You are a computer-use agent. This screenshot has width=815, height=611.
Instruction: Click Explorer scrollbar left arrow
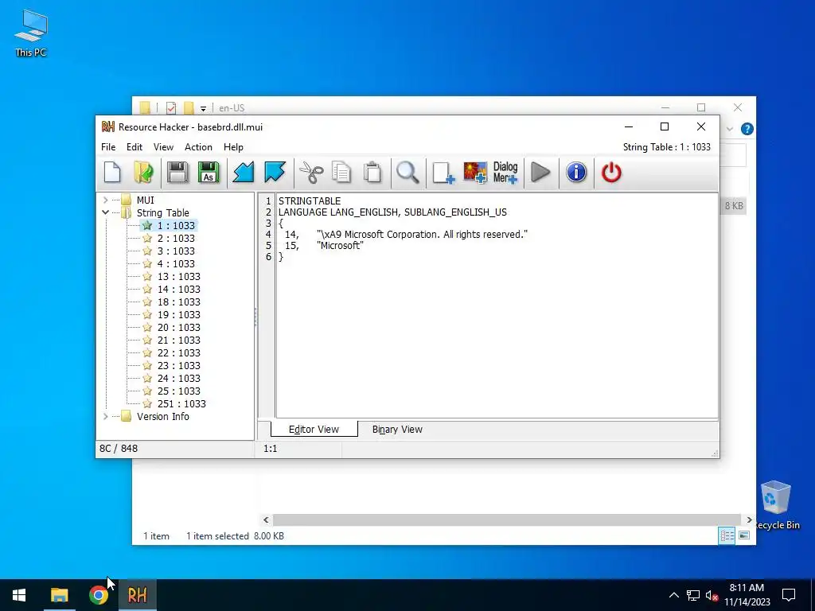pos(266,520)
